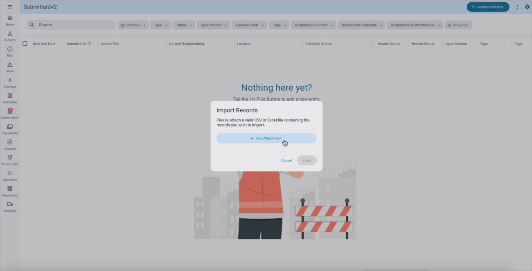Click Add Attachment in Import Records dialog
Image resolution: width=532 pixels, height=271 pixels.
[266, 138]
